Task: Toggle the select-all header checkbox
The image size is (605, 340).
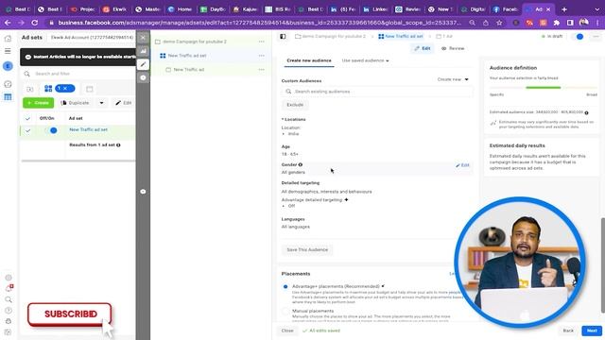Action: point(27,118)
